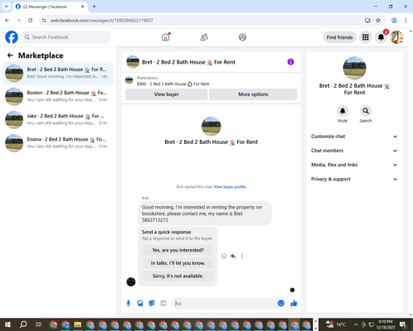The width and height of the screenshot is (413, 331).
Task: Select the Messenger Facebook browser tab
Action: (50, 7)
